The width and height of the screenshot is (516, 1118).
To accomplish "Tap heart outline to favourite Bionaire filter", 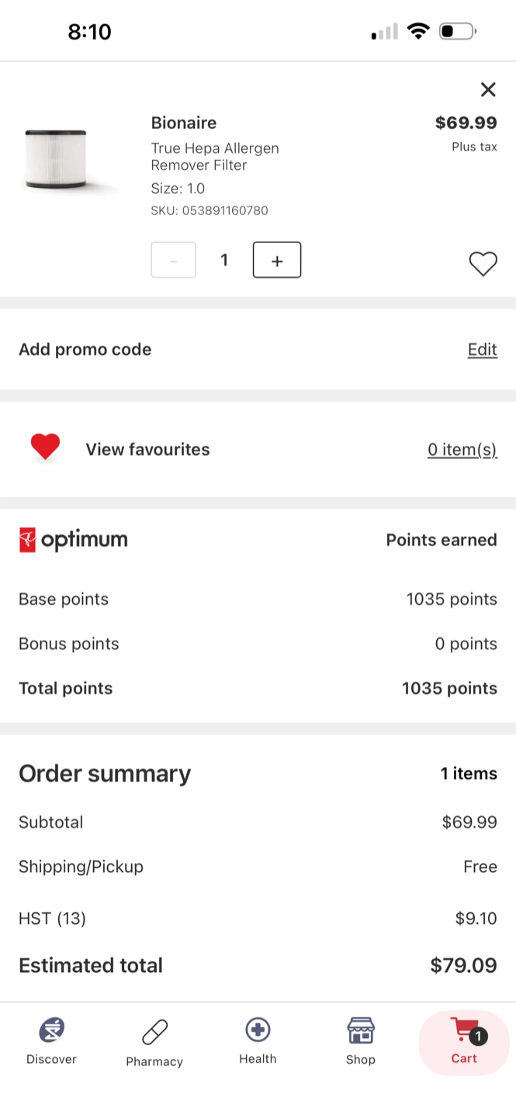I will click(483, 264).
